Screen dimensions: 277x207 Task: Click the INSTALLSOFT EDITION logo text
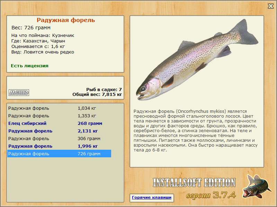coord(194,183)
